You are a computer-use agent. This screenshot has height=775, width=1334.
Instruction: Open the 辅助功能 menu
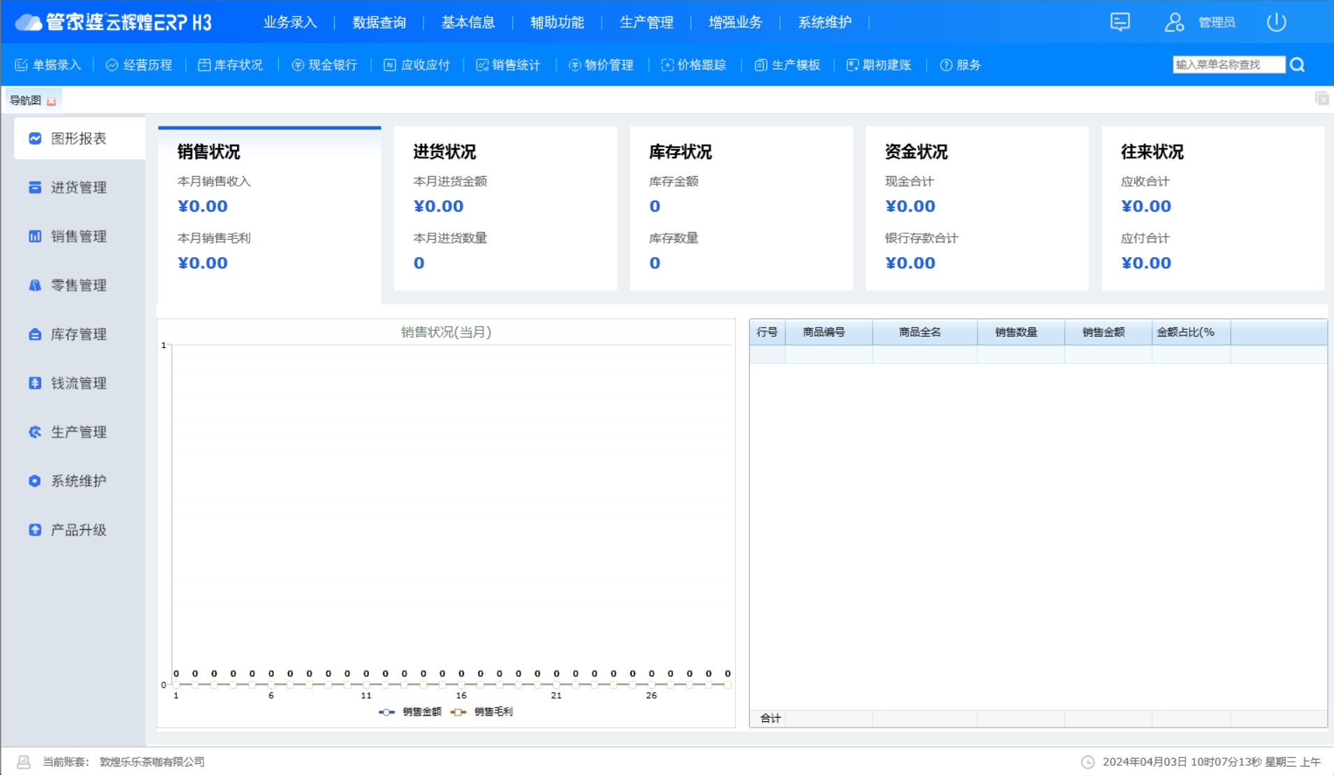(x=557, y=22)
